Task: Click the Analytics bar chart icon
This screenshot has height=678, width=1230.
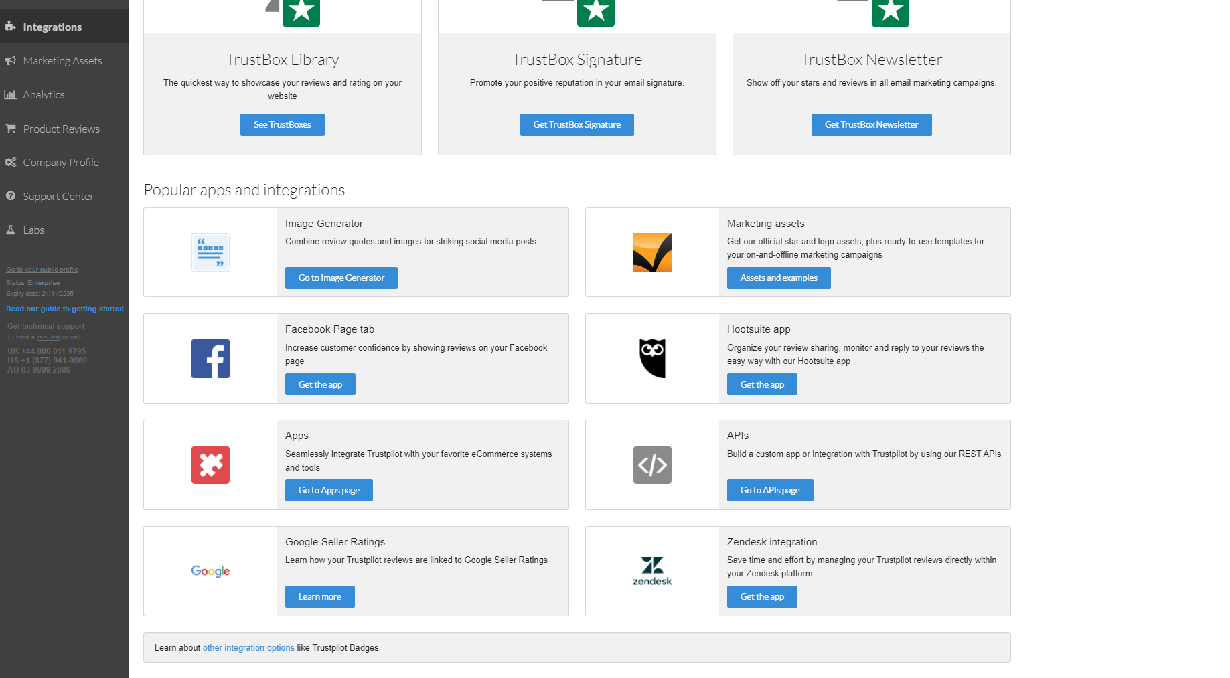Action: (x=11, y=94)
